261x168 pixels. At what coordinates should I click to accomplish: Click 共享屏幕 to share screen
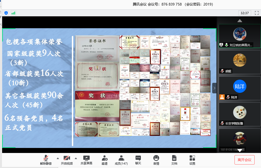[86, 160]
